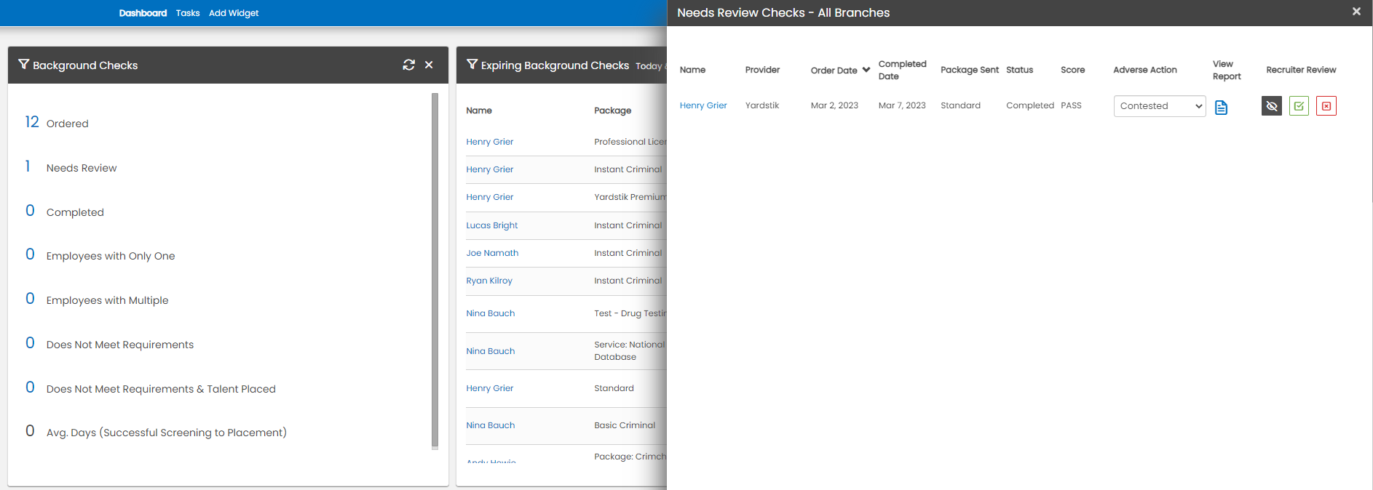This screenshot has width=1373, height=490.
Task: Open Nina Bauch with Drug Testing package
Action: coord(491,313)
